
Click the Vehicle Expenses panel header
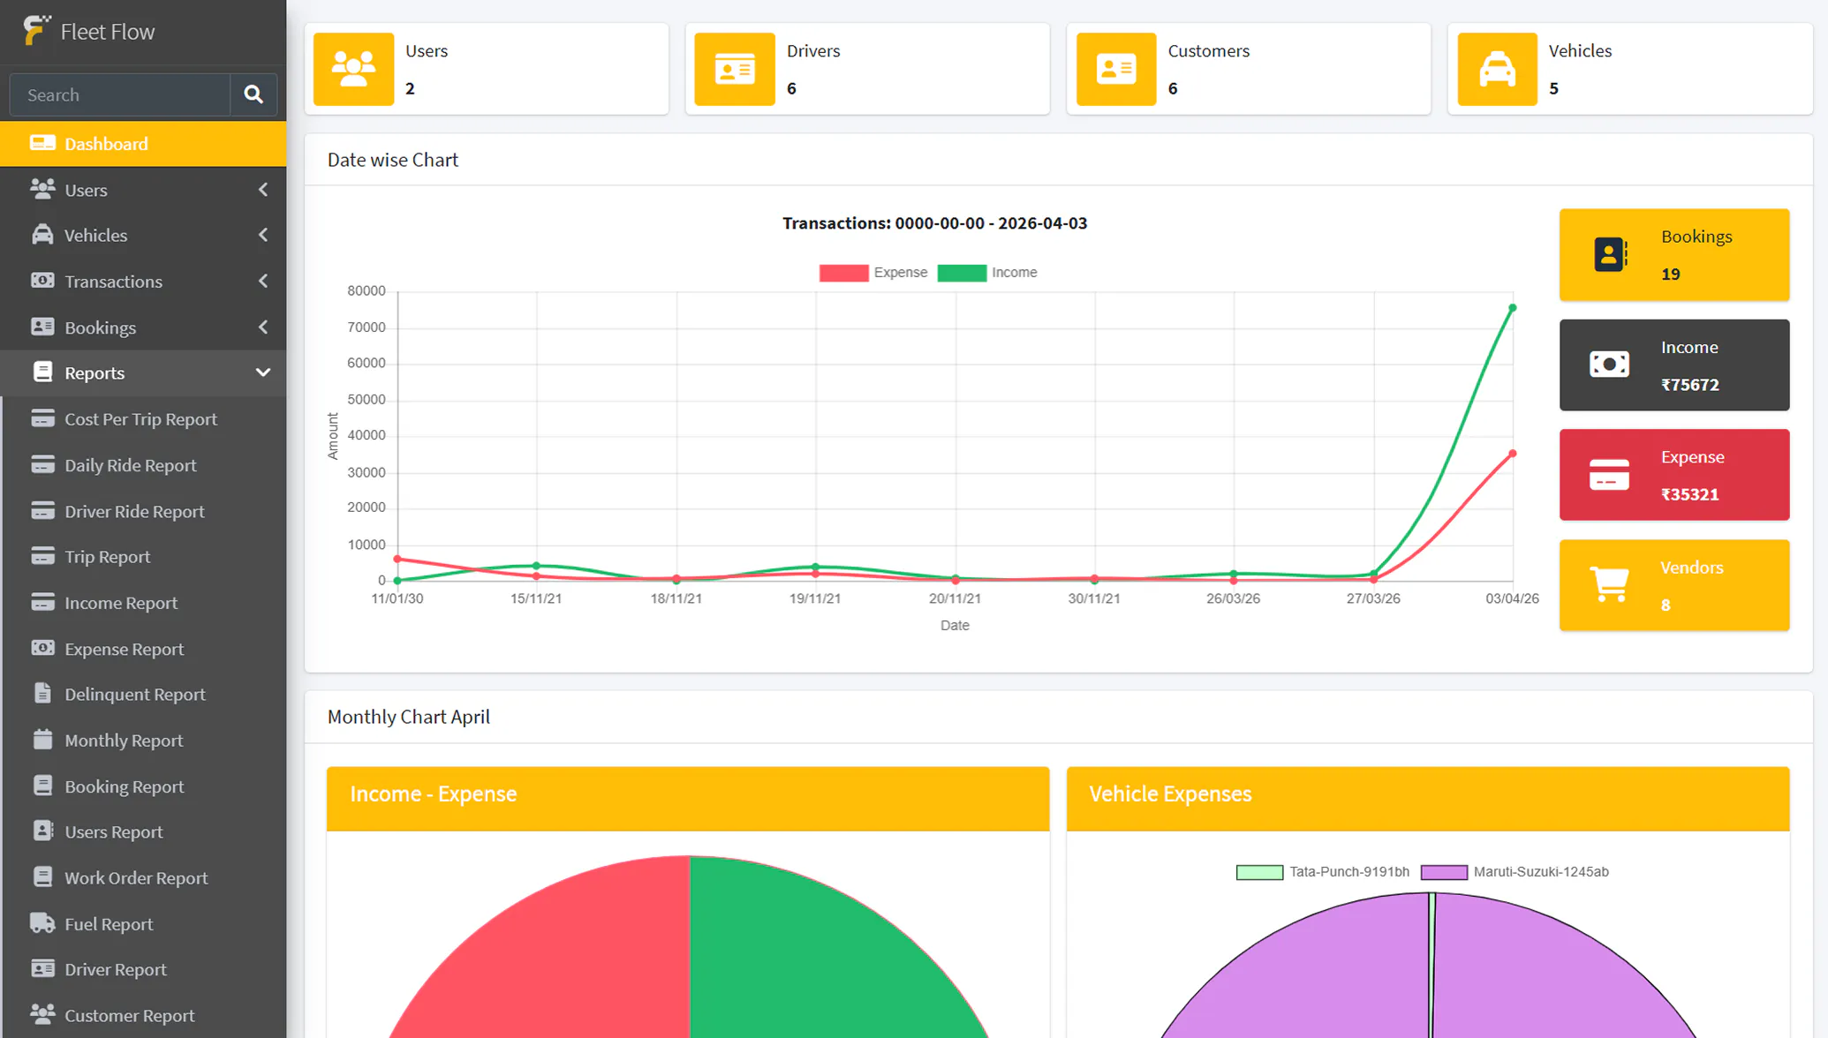[x=1428, y=798]
